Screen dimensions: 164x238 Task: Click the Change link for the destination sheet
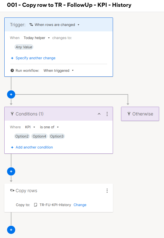80,205
